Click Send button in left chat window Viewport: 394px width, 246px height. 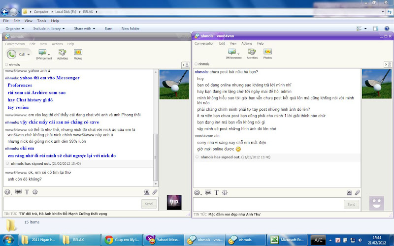point(149,204)
